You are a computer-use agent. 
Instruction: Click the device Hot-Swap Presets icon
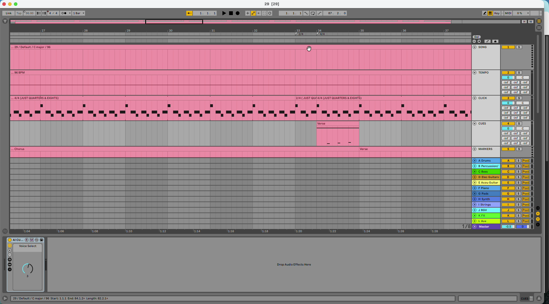[36, 240]
